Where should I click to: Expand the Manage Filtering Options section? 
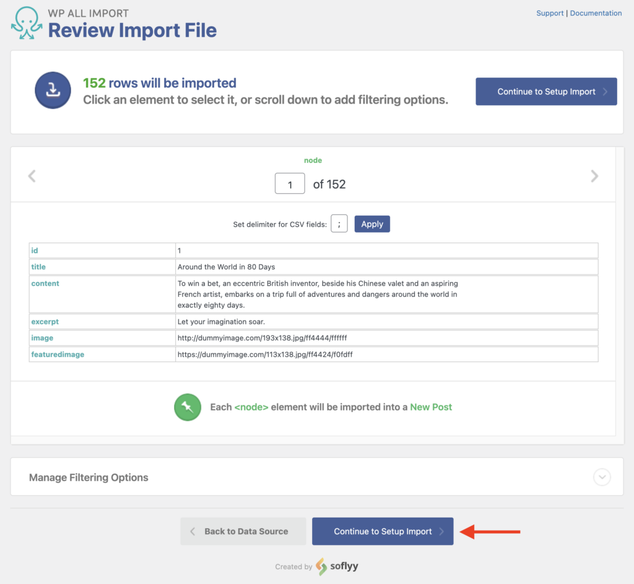tap(89, 477)
